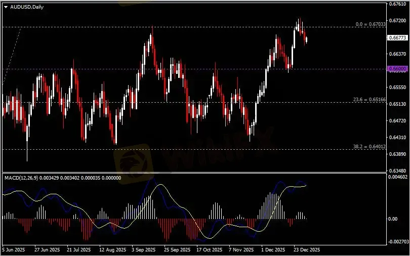Select the 0.0 = 0.67033 Fibonacci label
Screen dimensions: 410x256
pyautogui.click(x=371, y=24)
